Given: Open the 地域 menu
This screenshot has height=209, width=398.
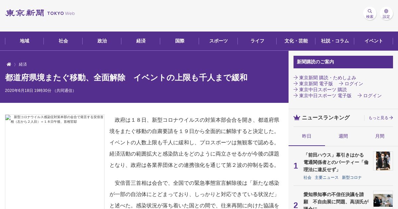Looking at the screenshot, I should click(25, 41).
